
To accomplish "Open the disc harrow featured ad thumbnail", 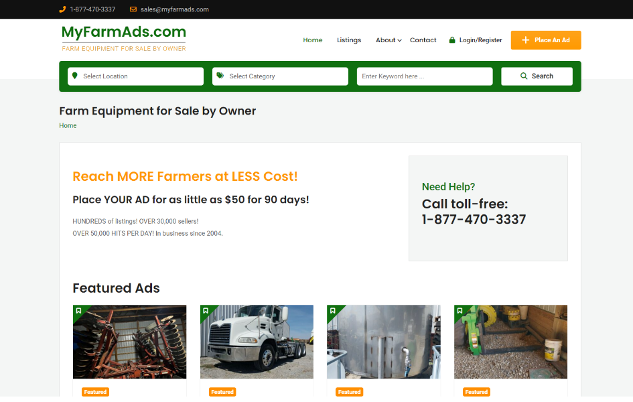I will tap(129, 342).
